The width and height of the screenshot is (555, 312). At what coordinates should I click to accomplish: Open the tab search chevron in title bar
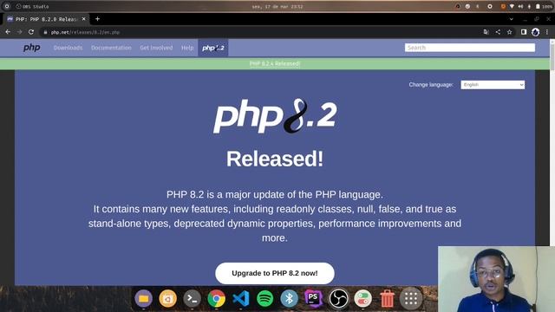(x=511, y=19)
